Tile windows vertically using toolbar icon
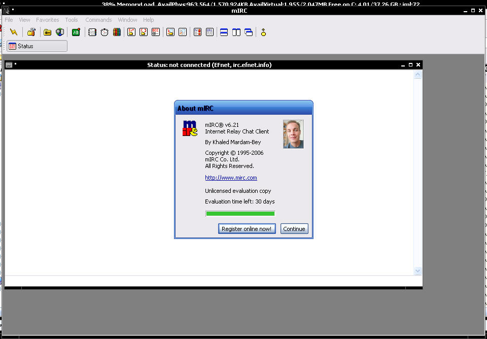 pyautogui.click(x=236, y=32)
